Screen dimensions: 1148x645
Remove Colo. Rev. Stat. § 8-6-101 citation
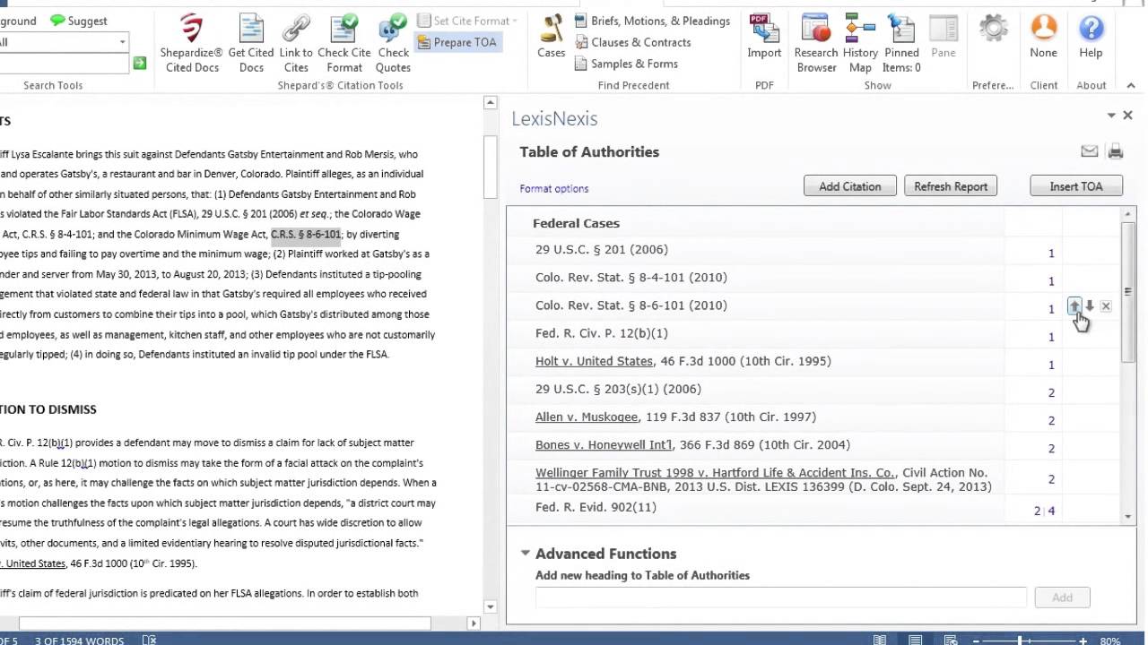click(x=1106, y=306)
